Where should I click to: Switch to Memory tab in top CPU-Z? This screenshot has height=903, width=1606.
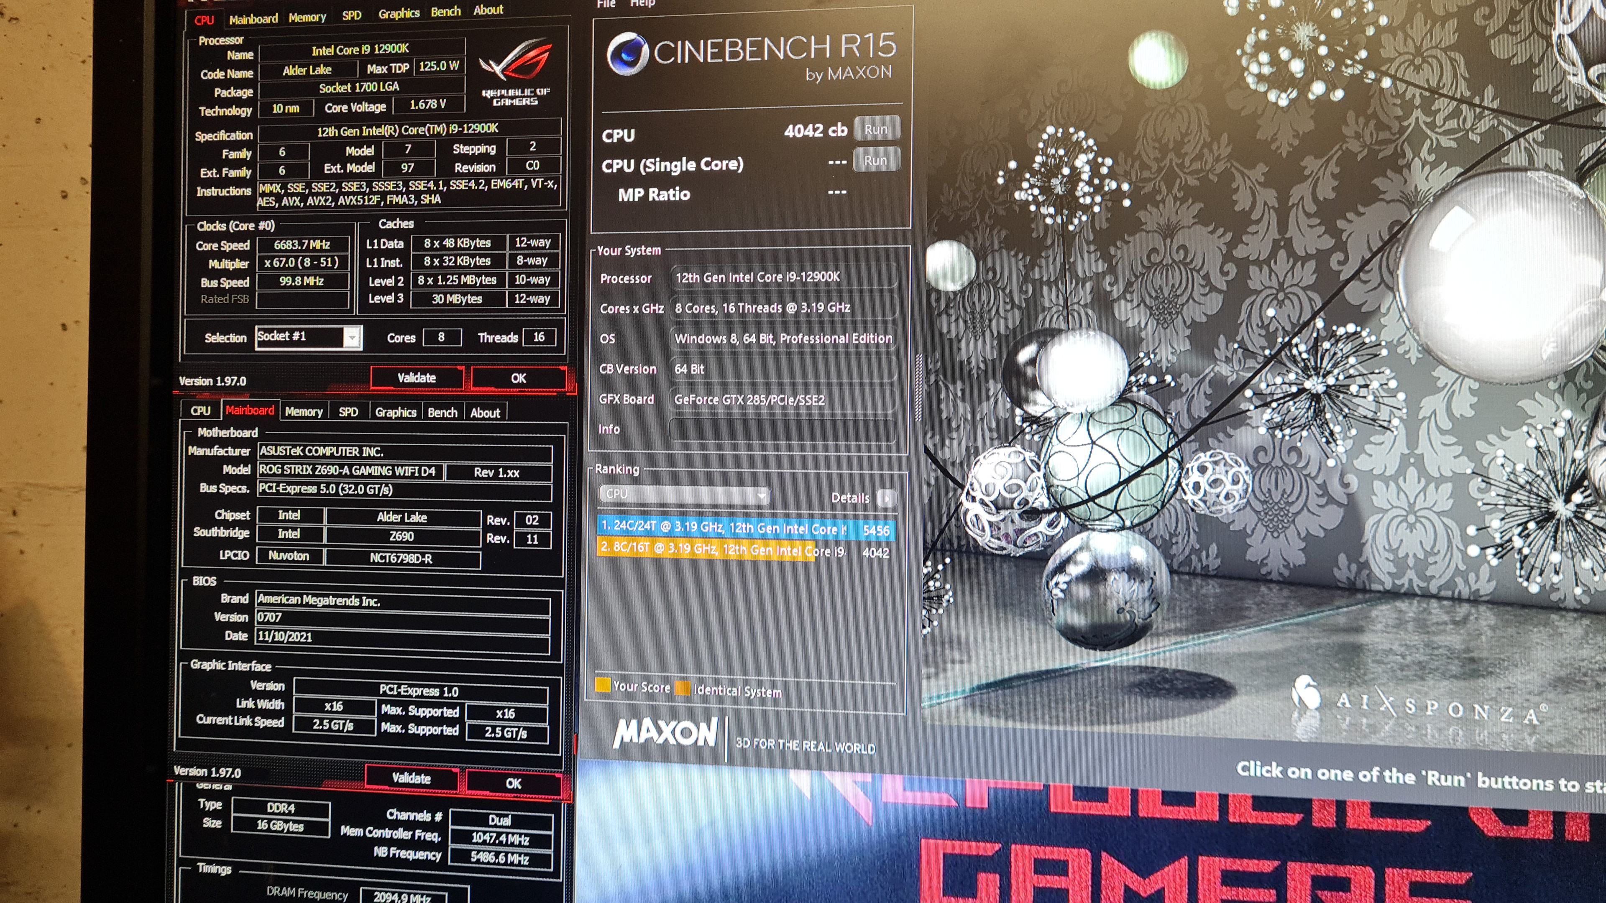pos(307,18)
